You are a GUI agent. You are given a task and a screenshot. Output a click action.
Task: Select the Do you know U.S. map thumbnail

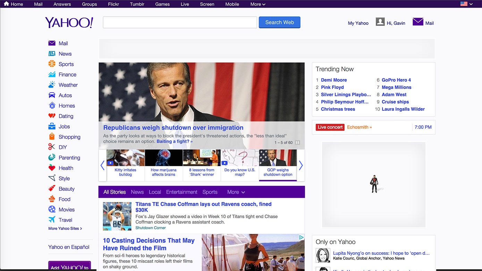240,165
